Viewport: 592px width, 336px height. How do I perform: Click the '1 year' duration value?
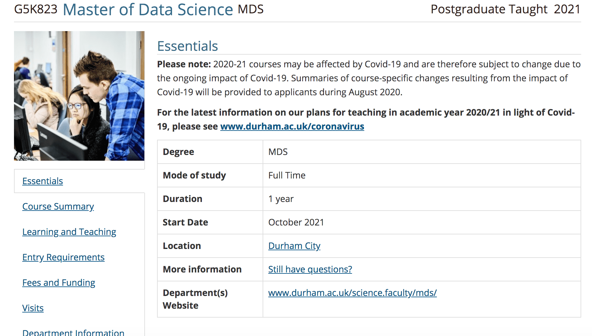(x=281, y=199)
